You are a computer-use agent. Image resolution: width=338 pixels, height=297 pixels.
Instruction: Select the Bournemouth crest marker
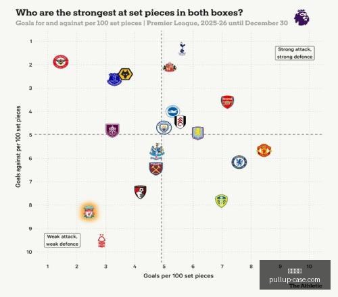[x=140, y=192]
